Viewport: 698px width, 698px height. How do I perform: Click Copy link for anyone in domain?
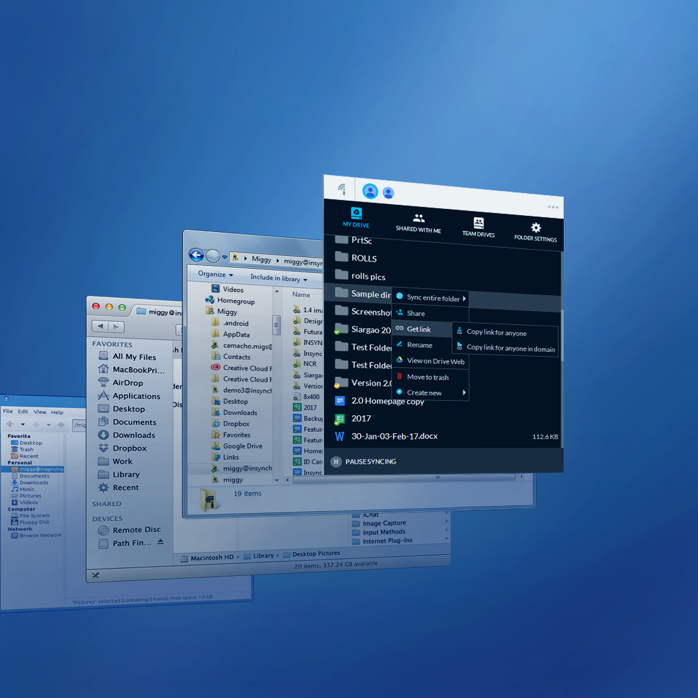coord(506,348)
